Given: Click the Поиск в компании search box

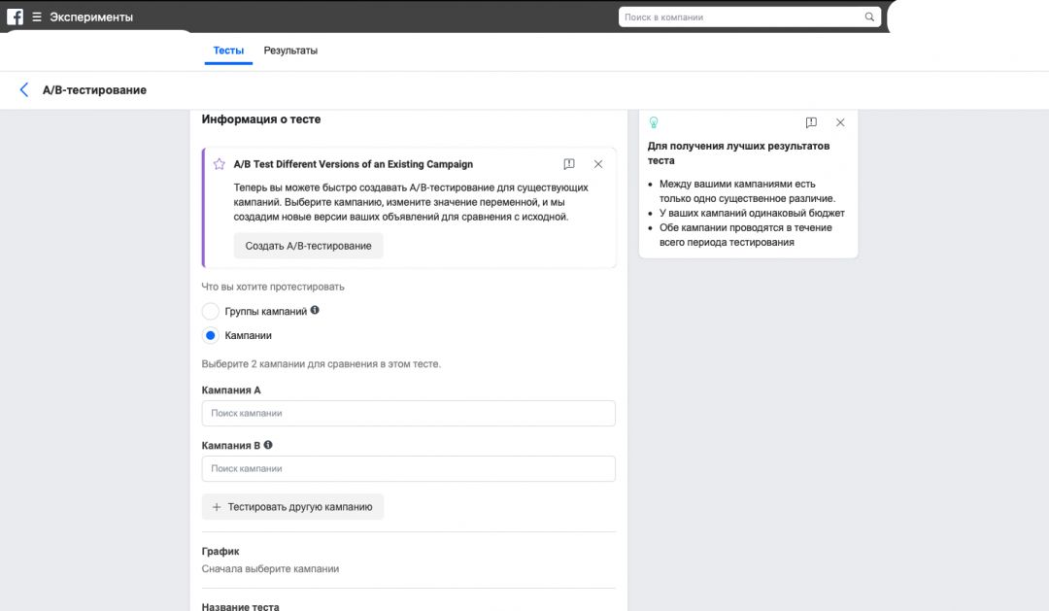Looking at the screenshot, I should [x=738, y=17].
